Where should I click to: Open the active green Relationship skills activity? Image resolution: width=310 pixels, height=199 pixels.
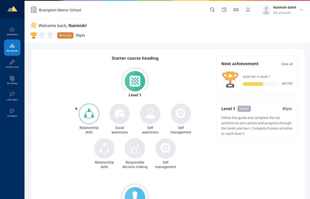(x=89, y=114)
